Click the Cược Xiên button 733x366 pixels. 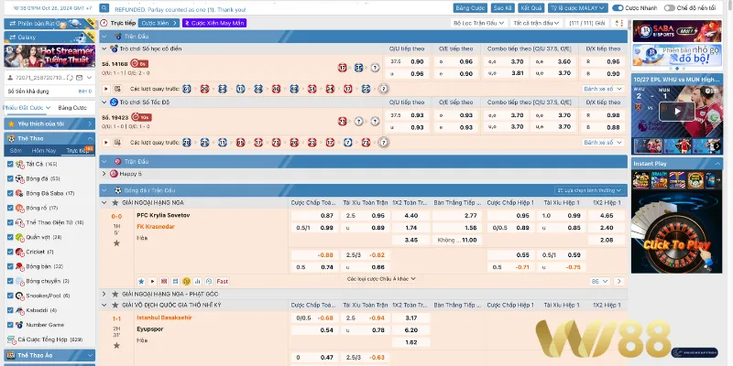(x=159, y=23)
